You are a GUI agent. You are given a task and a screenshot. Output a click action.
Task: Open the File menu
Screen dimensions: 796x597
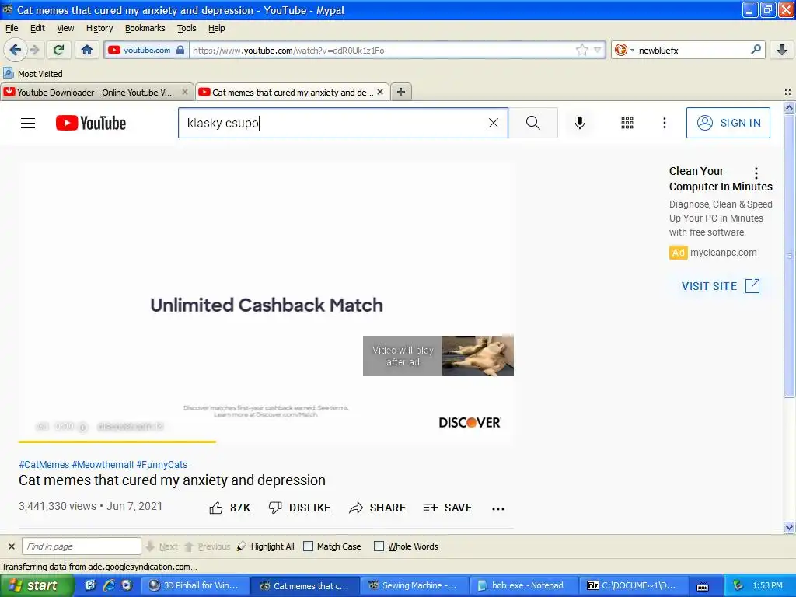(x=12, y=28)
